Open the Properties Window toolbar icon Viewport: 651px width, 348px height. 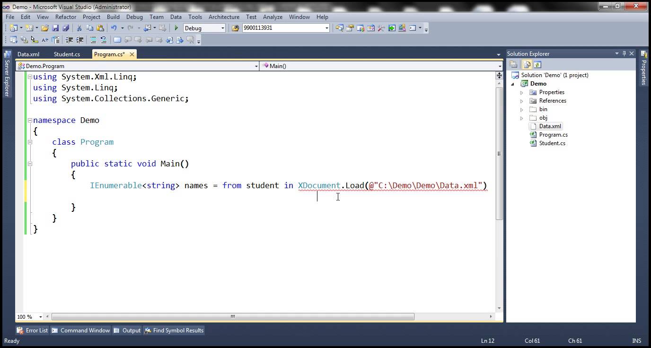coord(350,28)
